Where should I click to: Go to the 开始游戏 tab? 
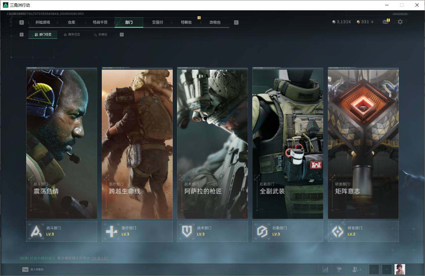click(x=43, y=22)
